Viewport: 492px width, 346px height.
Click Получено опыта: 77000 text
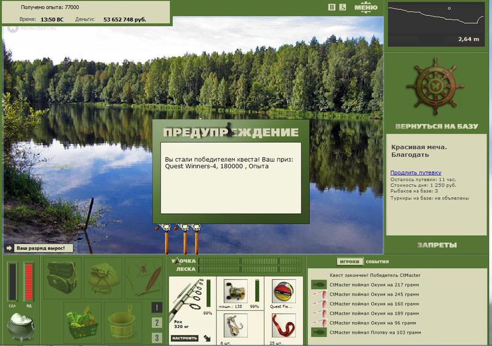point(50,7)
